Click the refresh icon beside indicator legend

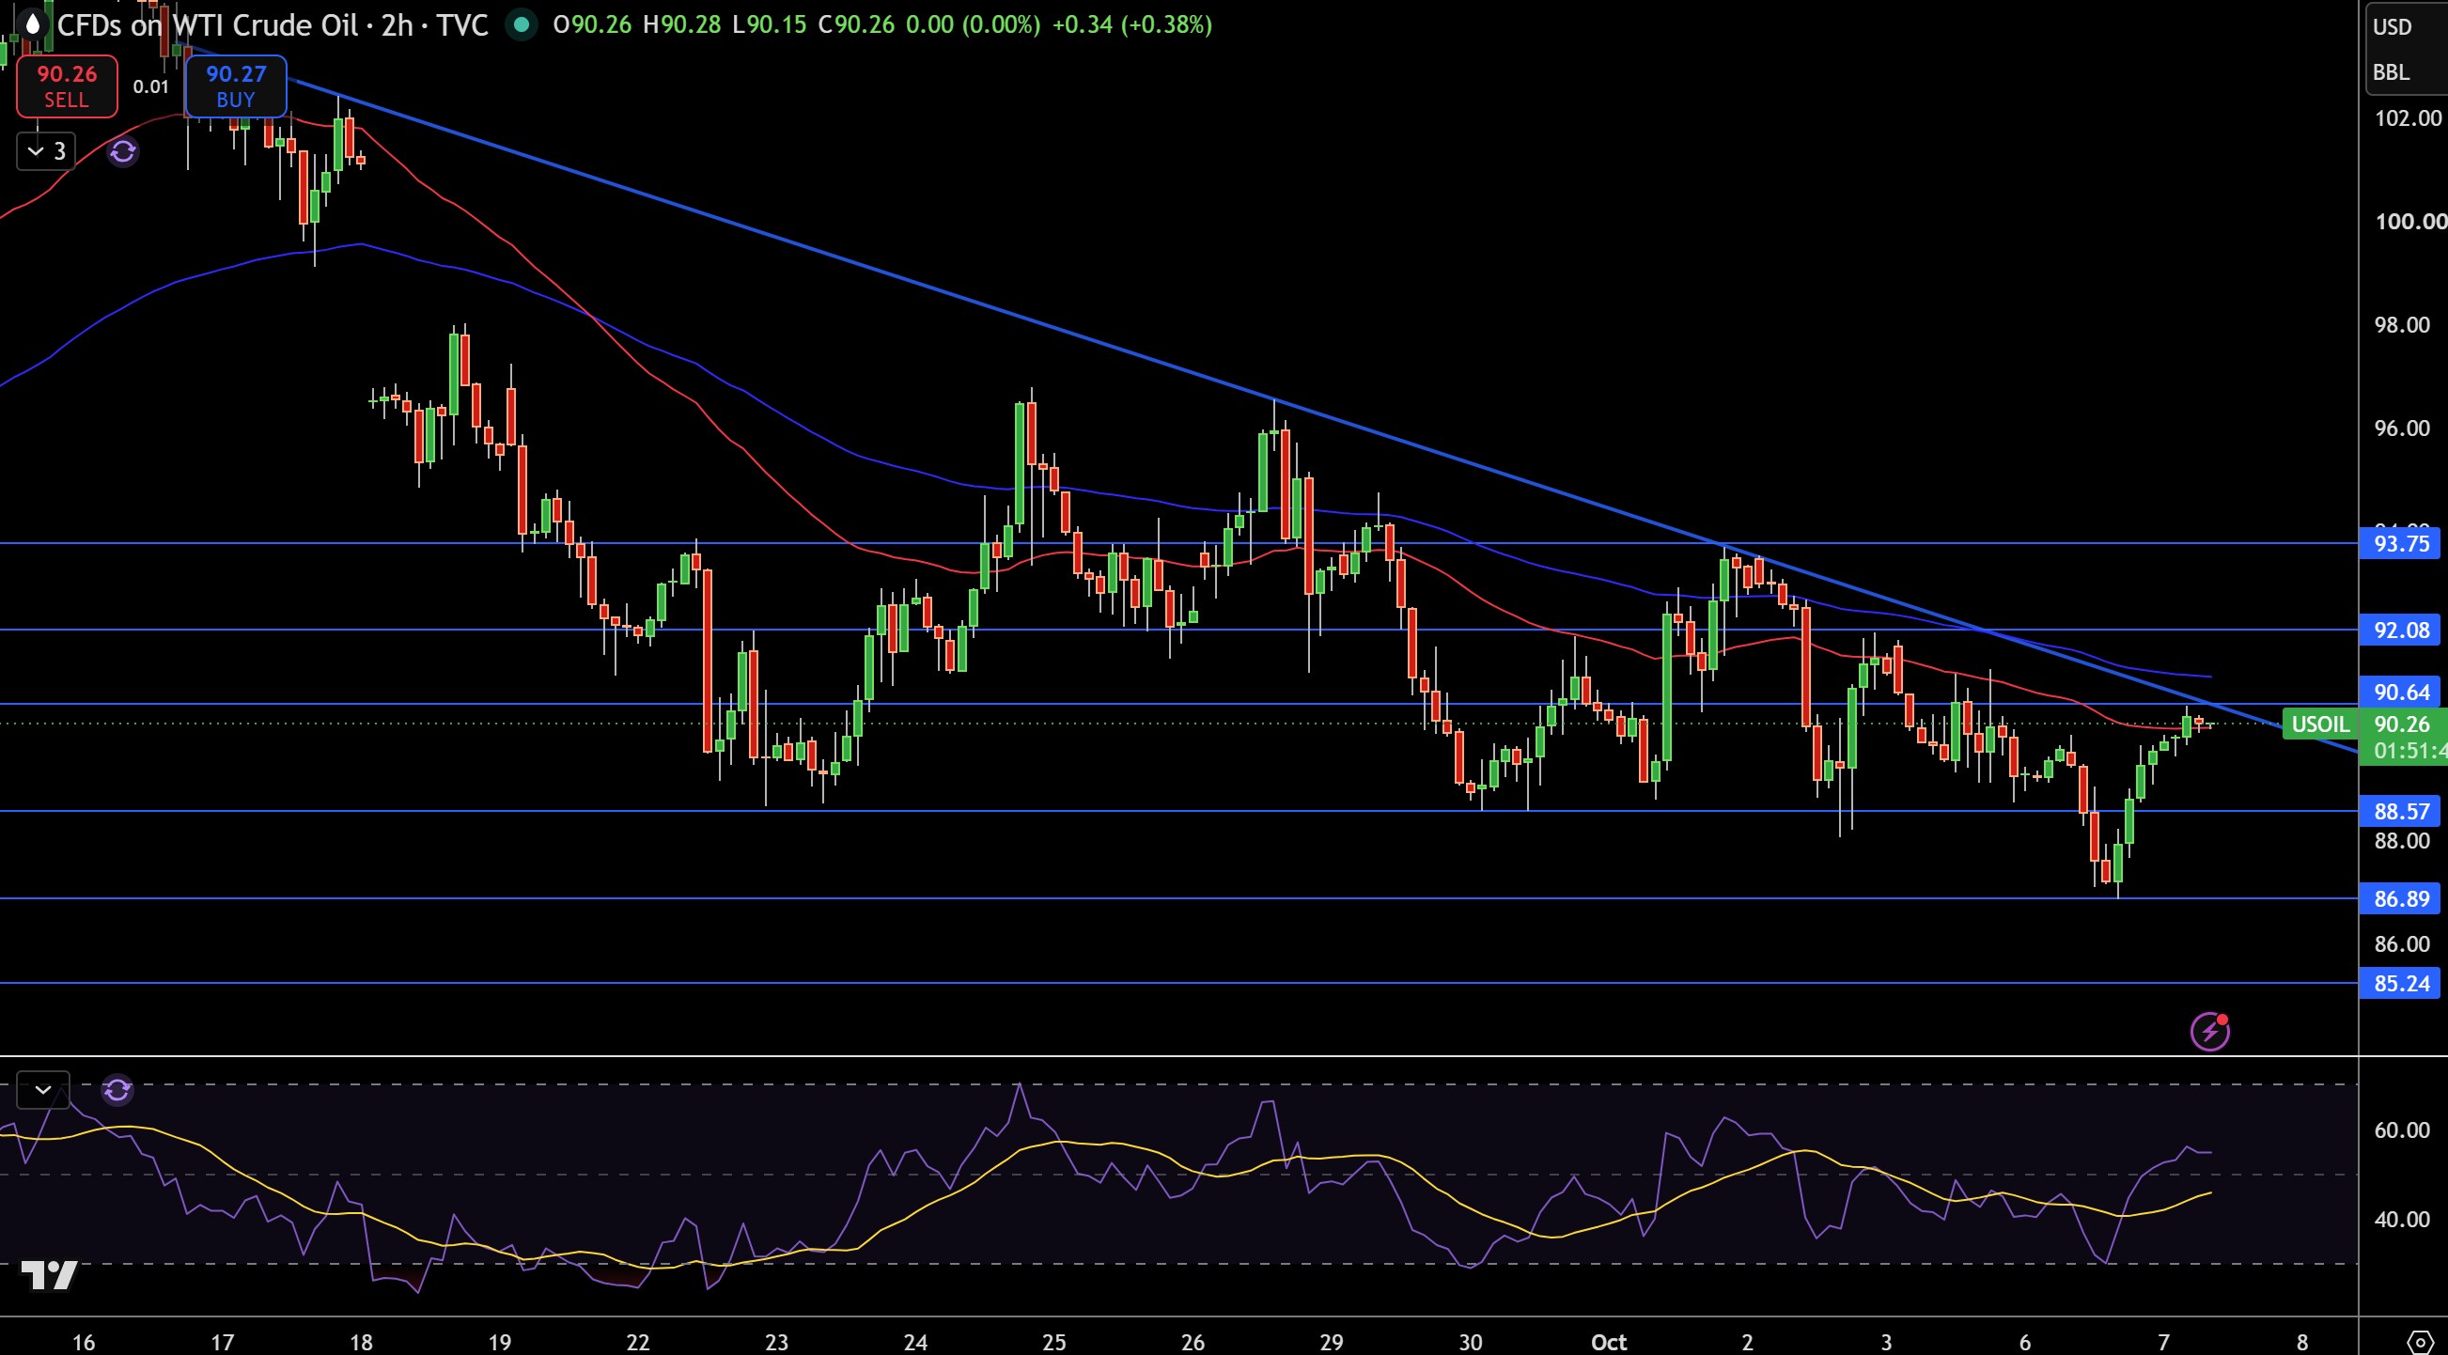(123, 151)
